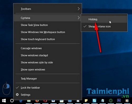Launch Firefox from the taskbar
Screen dimensions: 132x104
pos(37,101)
